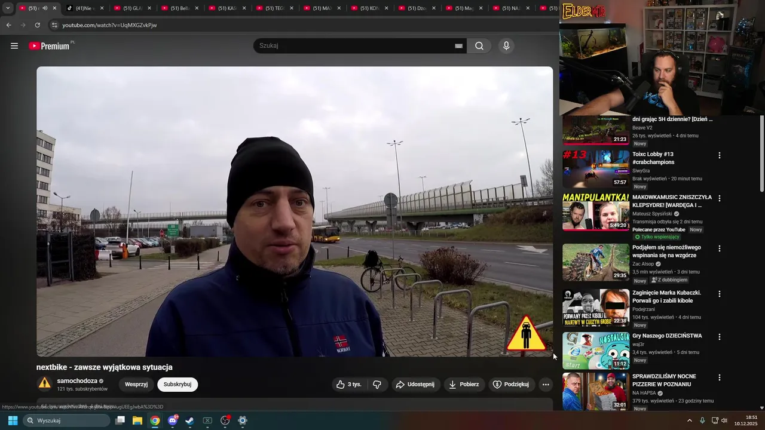Screen dimensions: 765x430
Task: Open OBS Studio from the taskbar
Action: [x=225, y=420]
